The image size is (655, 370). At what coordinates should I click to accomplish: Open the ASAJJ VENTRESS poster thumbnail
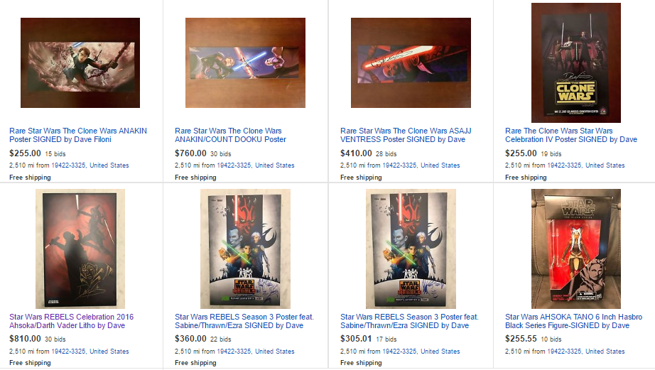click(x=411, y=62)
